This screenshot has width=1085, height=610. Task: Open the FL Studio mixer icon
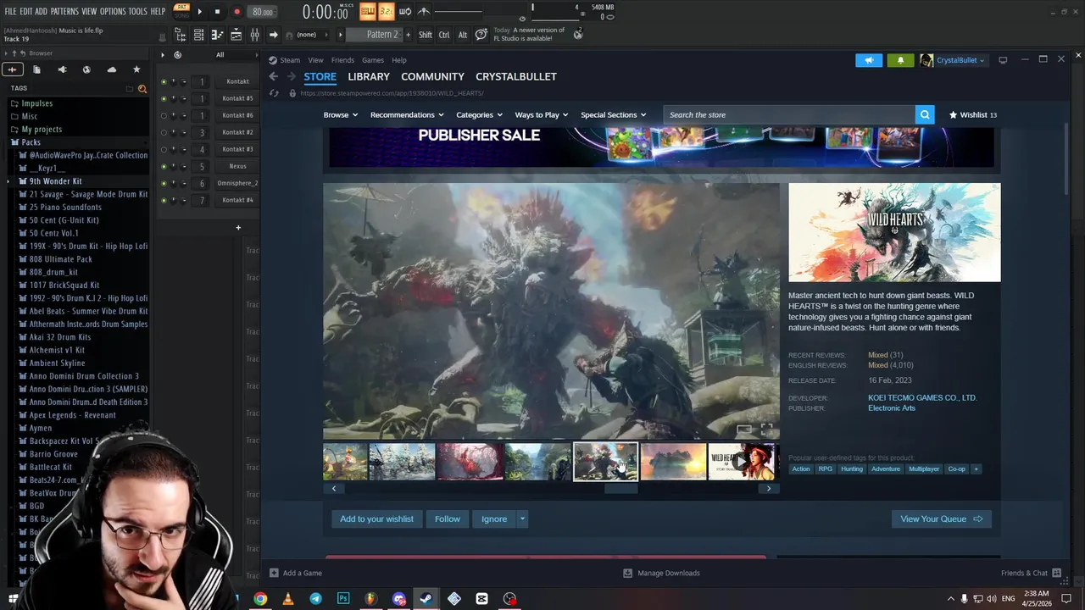pos(254,35)
